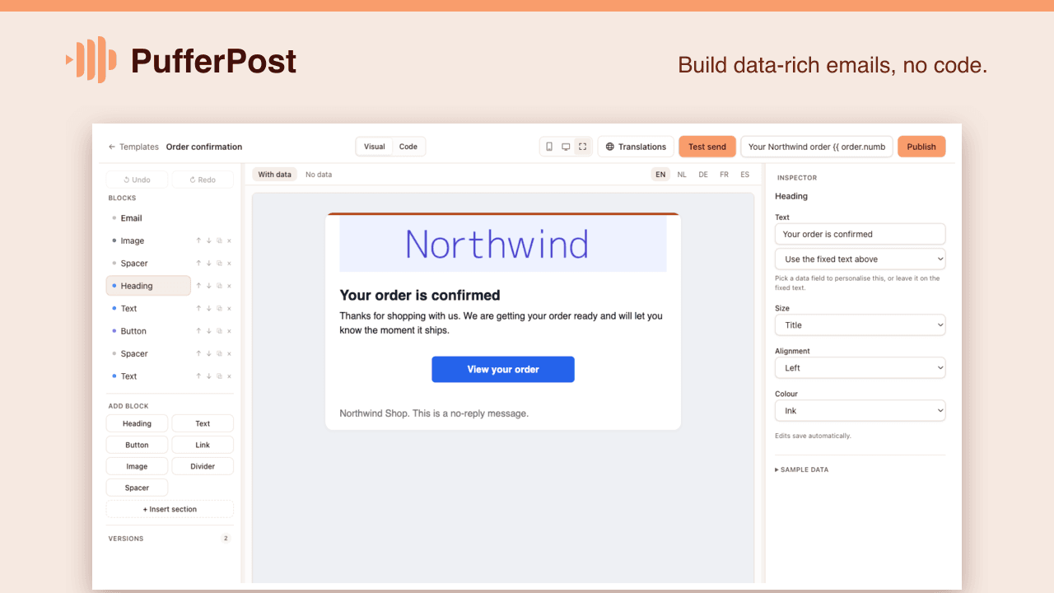The image size is (1054, 593).
Task: Move the Heading block down
Action: [209, 286]
